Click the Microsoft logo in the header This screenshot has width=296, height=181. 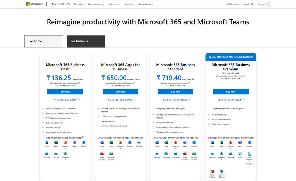(x=34, y=4)
